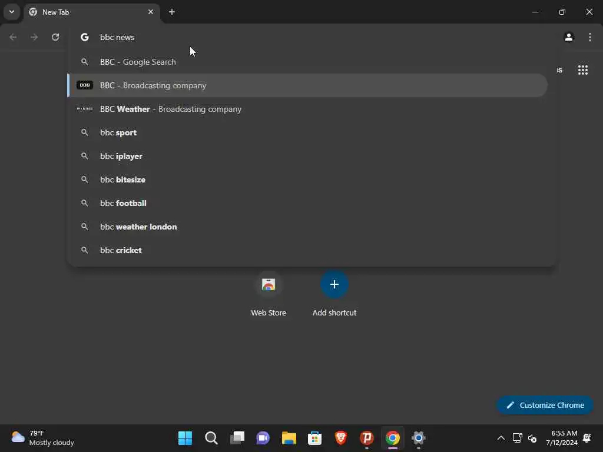Open Task View on the taskbar
The height and width of the screenshot is (452, 603).
[237, 438]
